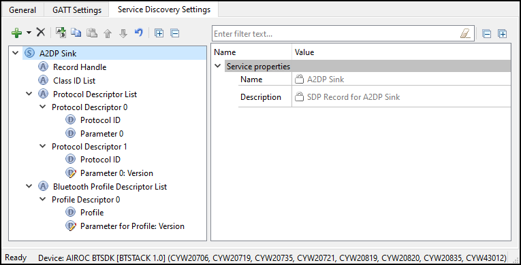Select Protocol ID under Protocol Descriptor 1

point(100,160)
